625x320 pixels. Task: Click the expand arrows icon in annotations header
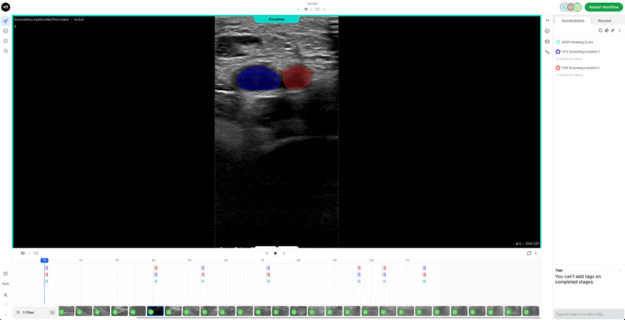(613, 31)
